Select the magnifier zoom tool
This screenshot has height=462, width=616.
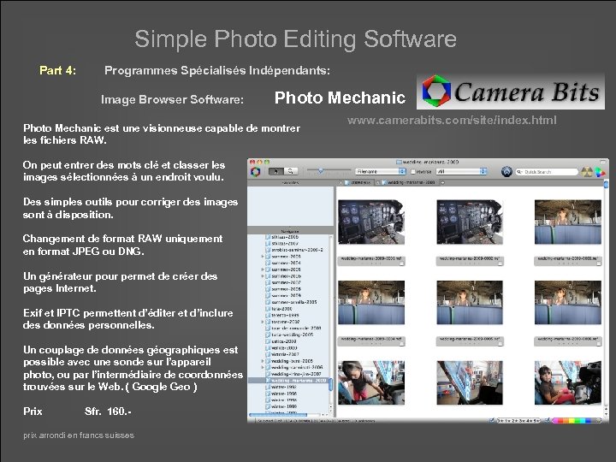pos(291,171)
